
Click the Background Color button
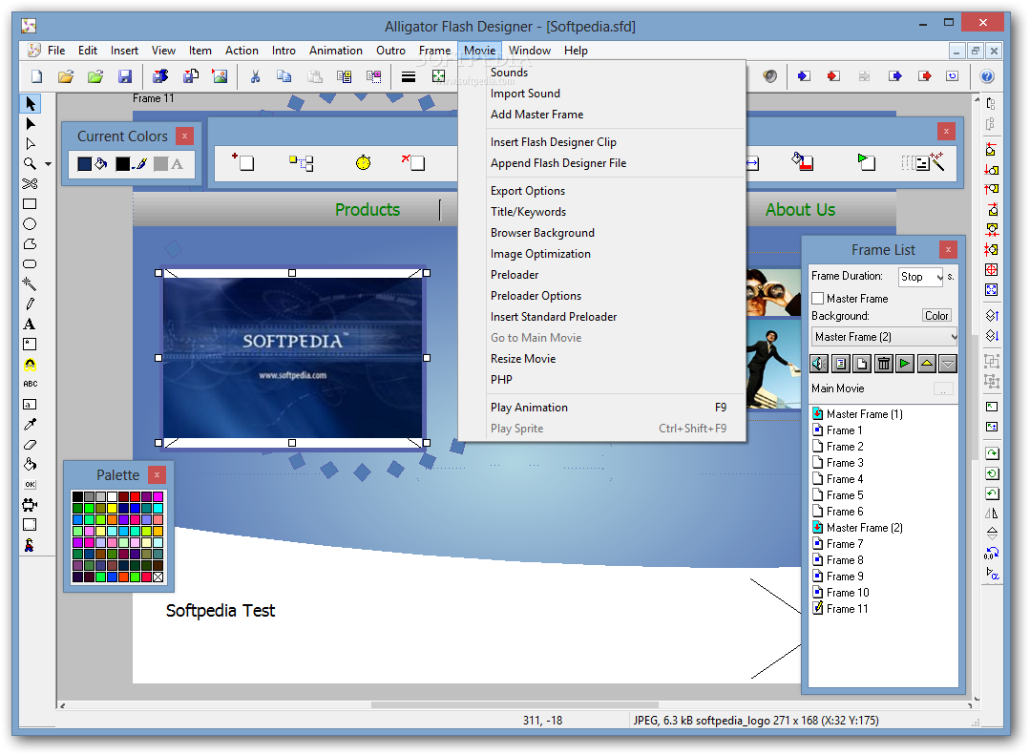tap(936, 316)
